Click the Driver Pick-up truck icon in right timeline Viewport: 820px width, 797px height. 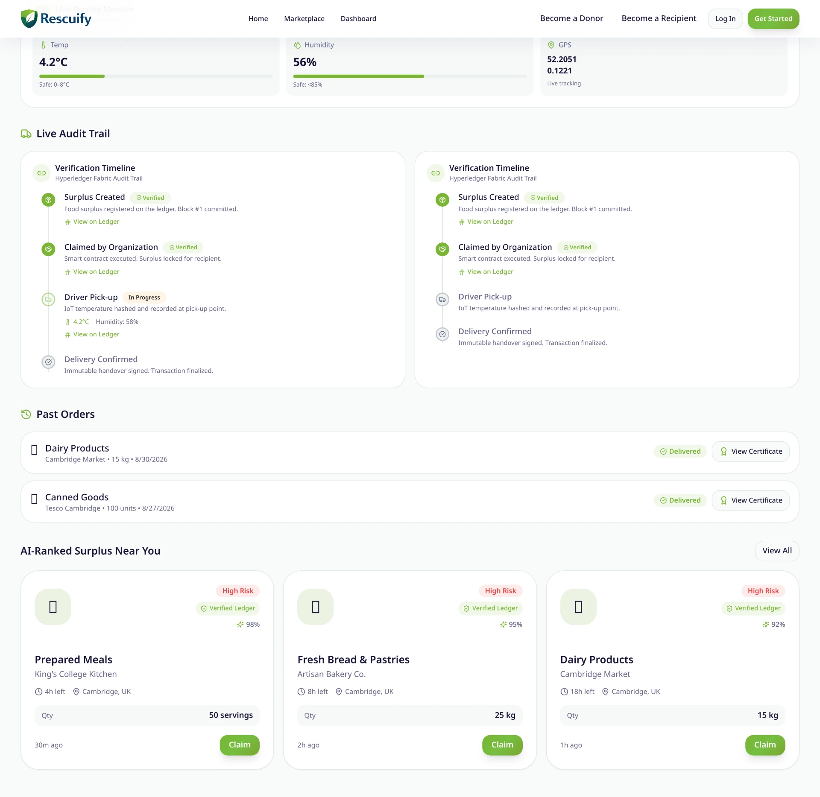coord(442,299)
